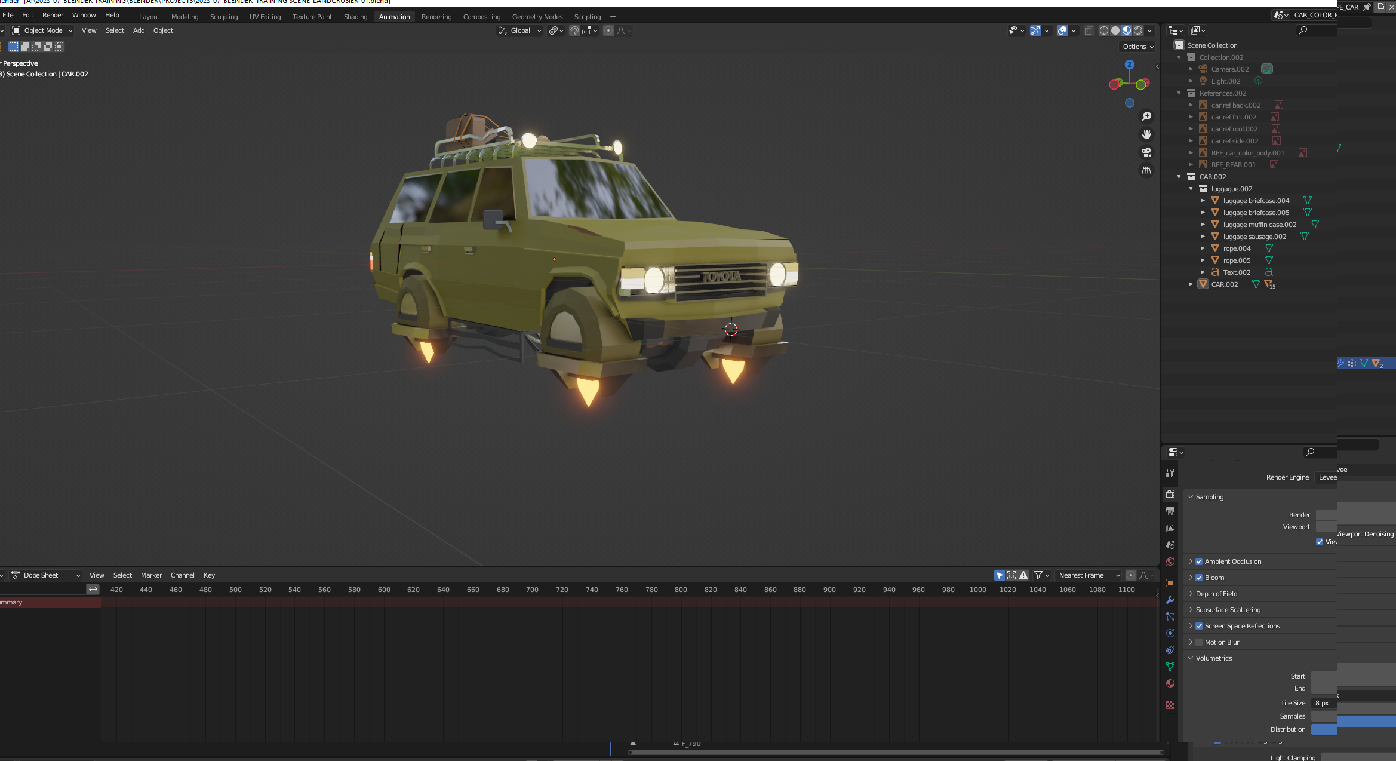Open the Marker menu in Dope Sheet
The width and height of the screenshot is (1396, 761).
click(151, 575)
